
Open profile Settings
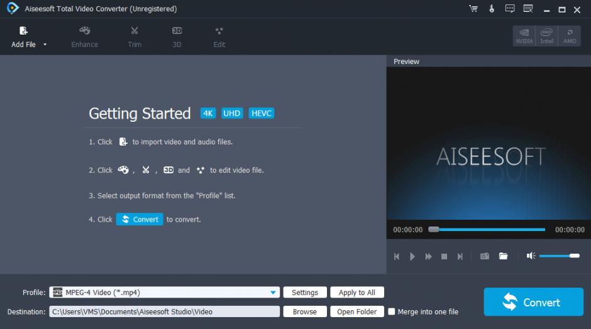click(305, 293)
